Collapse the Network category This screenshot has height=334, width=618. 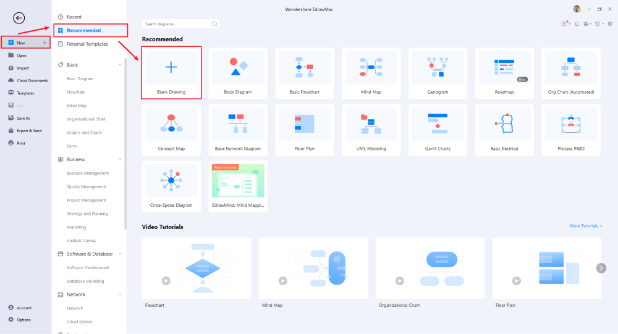(x=121, y=294)
